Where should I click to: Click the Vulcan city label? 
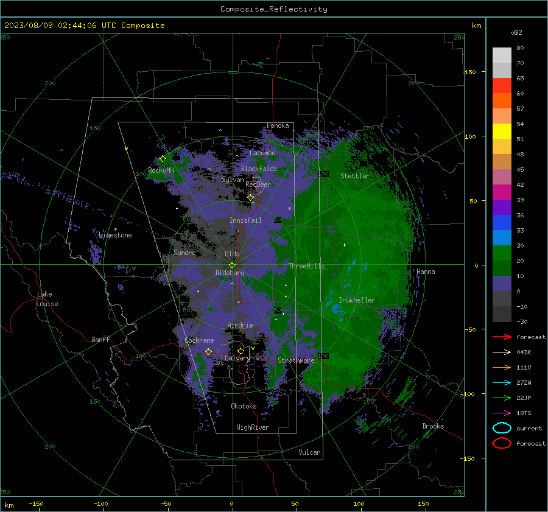[309, 452]
